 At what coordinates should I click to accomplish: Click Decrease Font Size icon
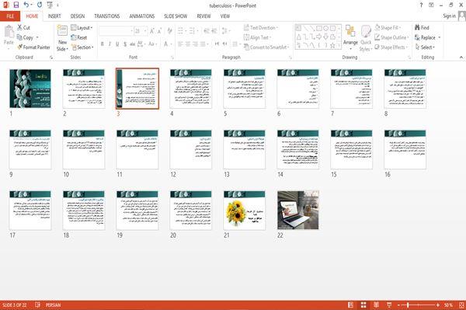click(159, 31)
